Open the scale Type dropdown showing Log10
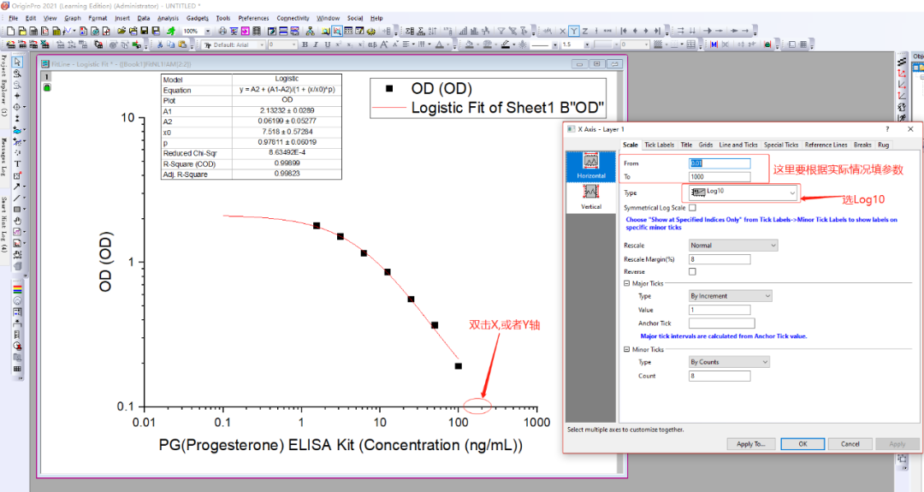This screenshot has width=924, height=492. coord(741,193)
